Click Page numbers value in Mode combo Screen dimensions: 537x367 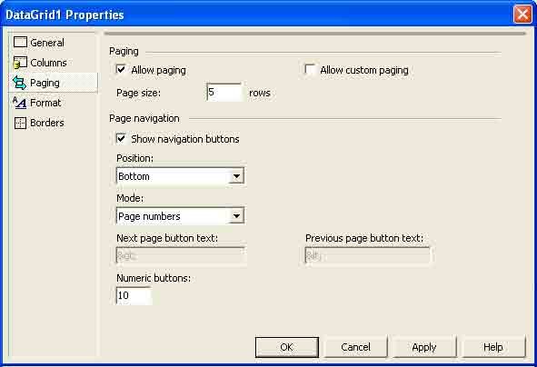[149, 216]
